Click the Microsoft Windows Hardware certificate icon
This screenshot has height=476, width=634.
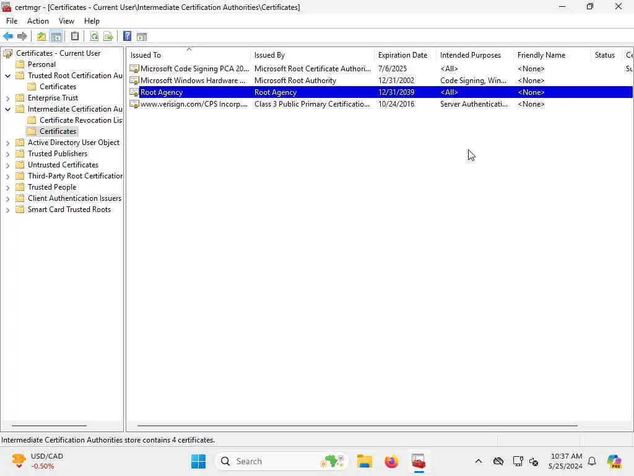(x=134, y=81)
